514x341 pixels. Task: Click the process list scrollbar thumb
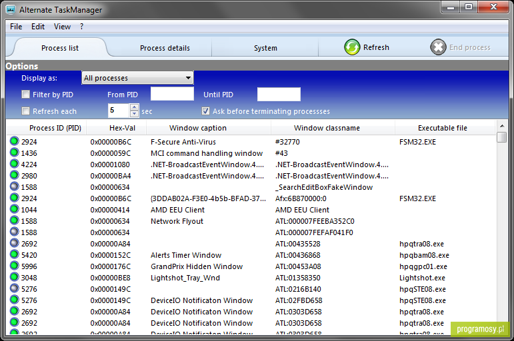coord(502,137)
